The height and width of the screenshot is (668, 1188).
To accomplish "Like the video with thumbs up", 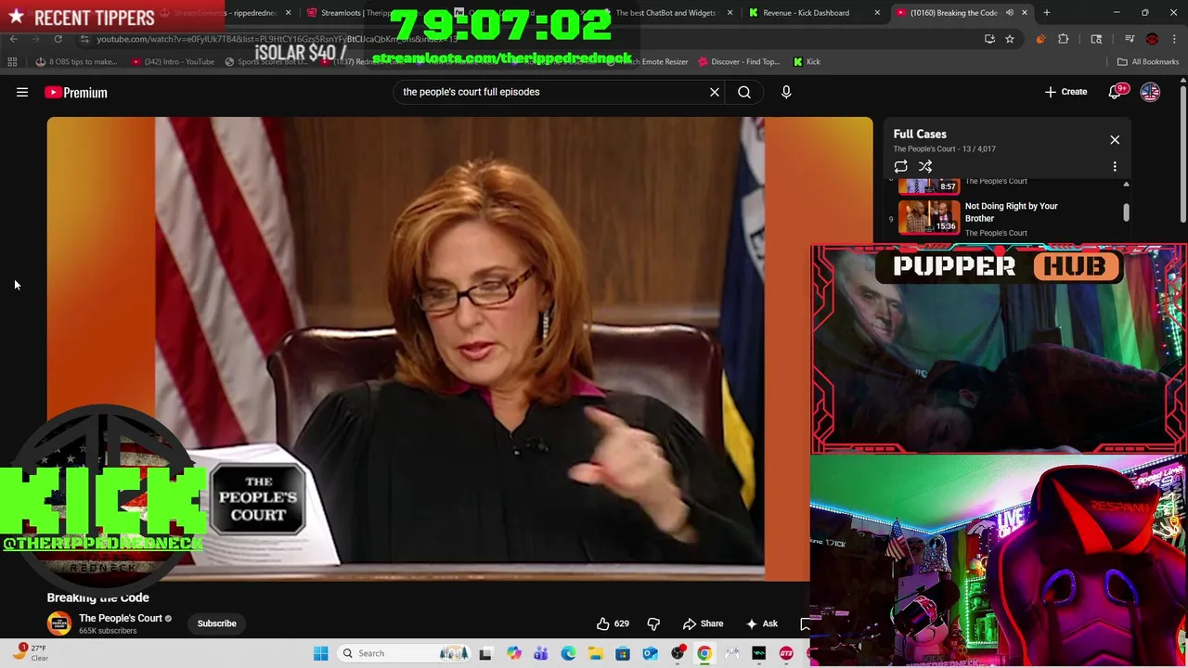I will [613, 623].
